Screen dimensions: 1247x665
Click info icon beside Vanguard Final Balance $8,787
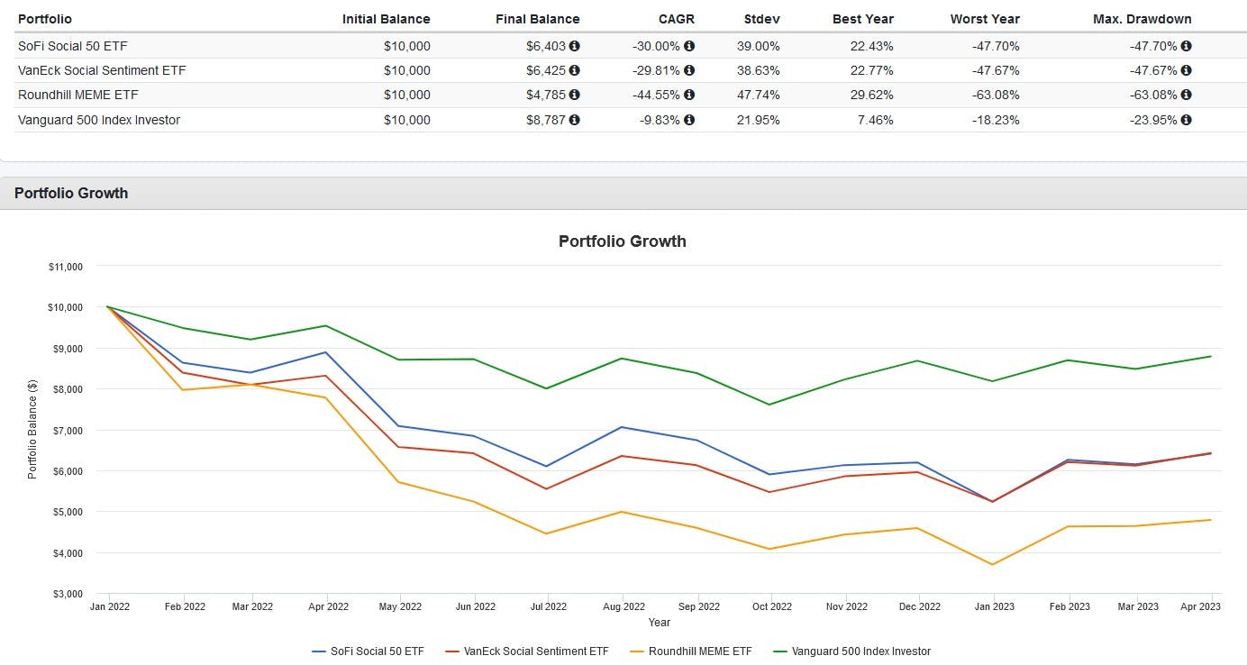[x=575, y=120]
